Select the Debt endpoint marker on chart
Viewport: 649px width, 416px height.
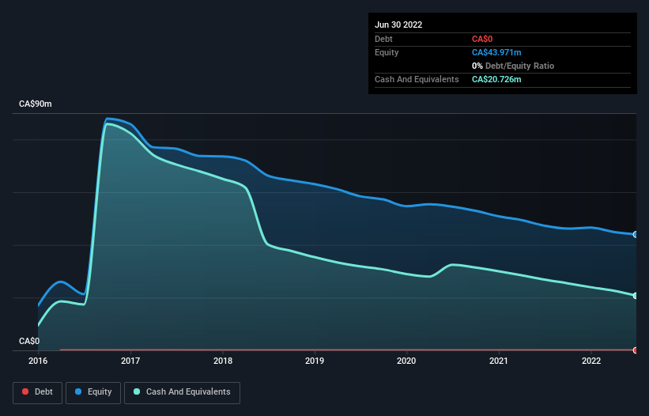point(636,350)
